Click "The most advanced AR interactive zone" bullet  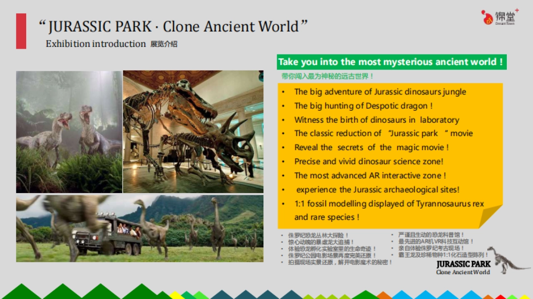pos(370,175)
